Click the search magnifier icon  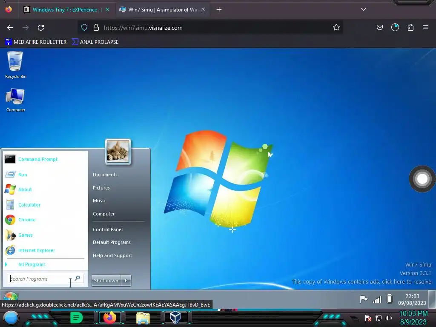77,278
